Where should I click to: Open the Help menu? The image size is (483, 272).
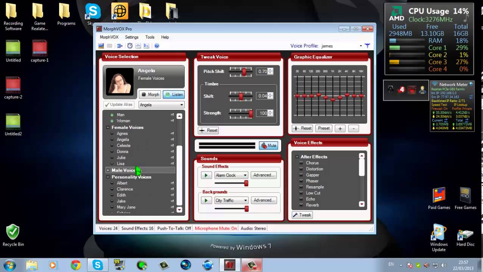pos(165,37)
